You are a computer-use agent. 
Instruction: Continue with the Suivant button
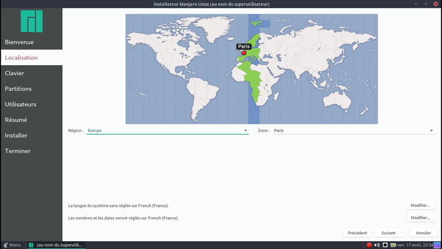pos(388,233)
